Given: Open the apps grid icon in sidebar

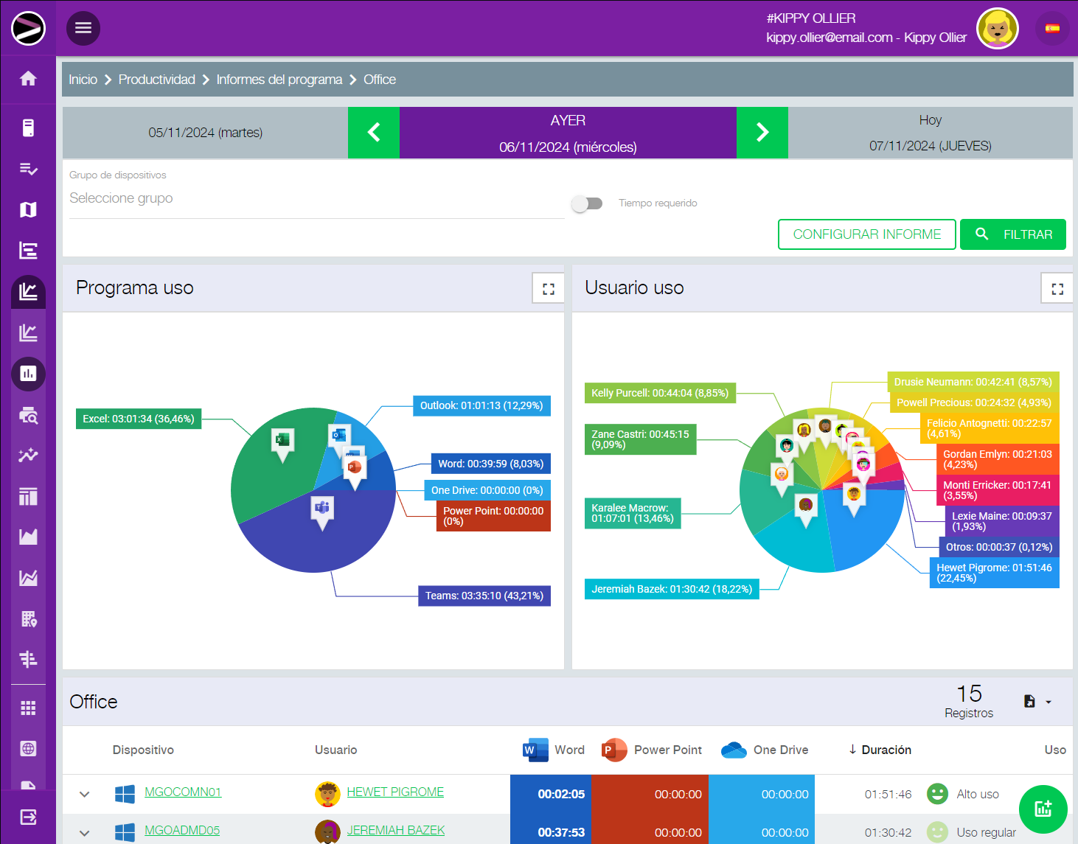Looking at the screenshot, I should point(28,708).
